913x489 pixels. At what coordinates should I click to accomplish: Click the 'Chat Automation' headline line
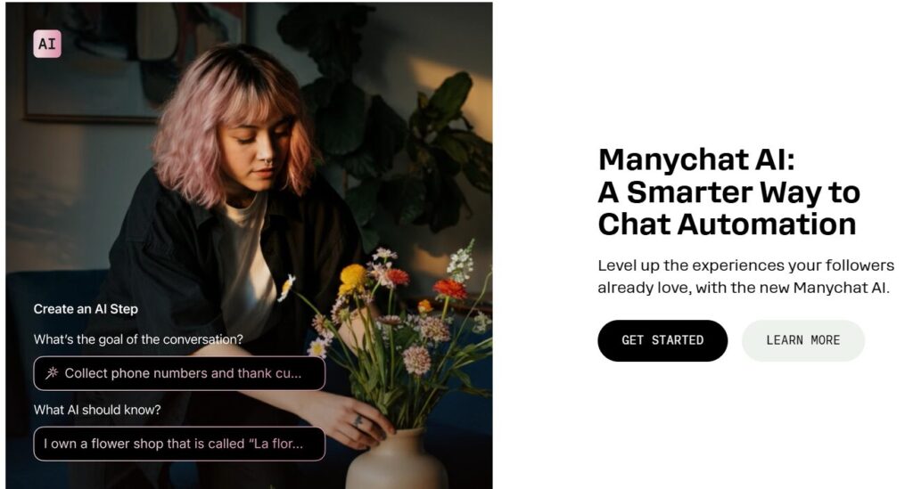[728, 224]
